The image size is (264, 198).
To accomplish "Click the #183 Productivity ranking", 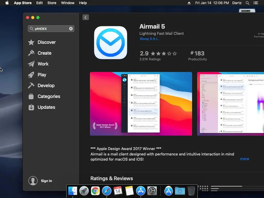I will tap(197, 56).
